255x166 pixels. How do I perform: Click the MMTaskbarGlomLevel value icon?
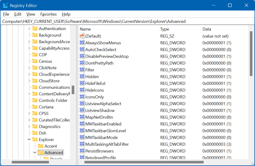pyautogui.click(x=82, y=130)
